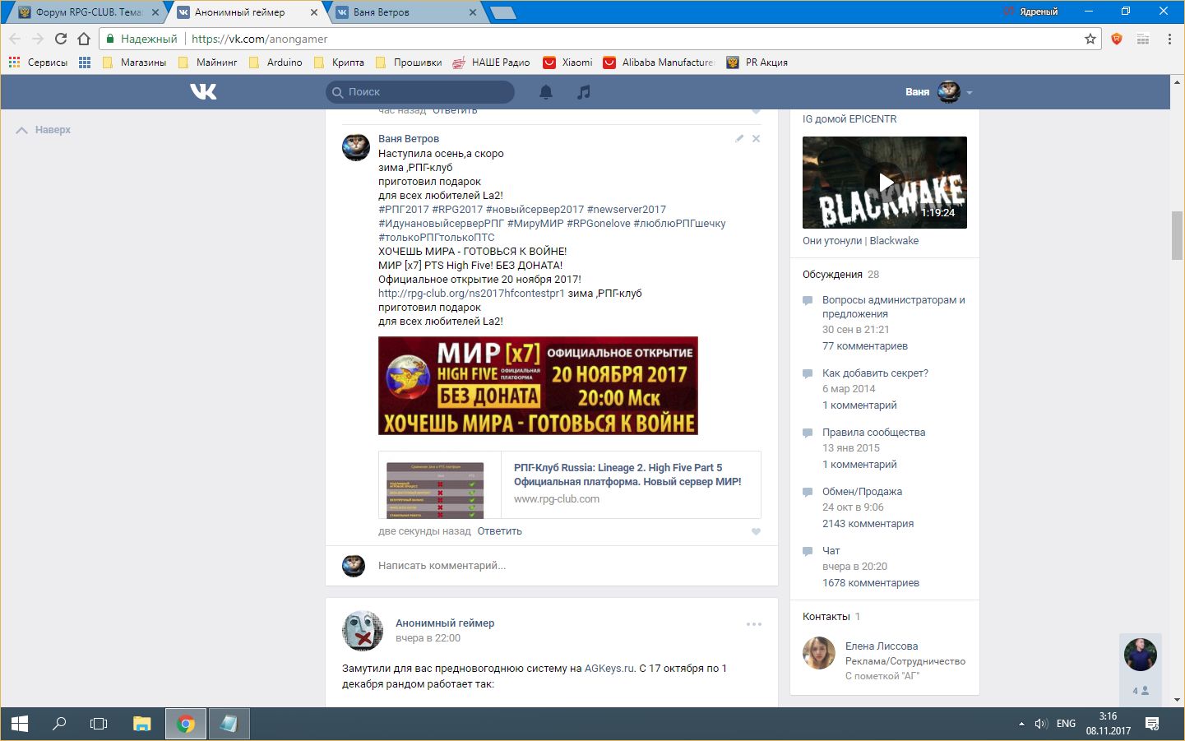Click Ответить under the newest comment
The image size is (1185, 741).
tap(499, 531)
